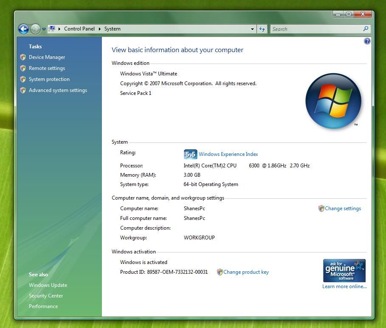Click shield icon beside Advanced system settings

23,90
